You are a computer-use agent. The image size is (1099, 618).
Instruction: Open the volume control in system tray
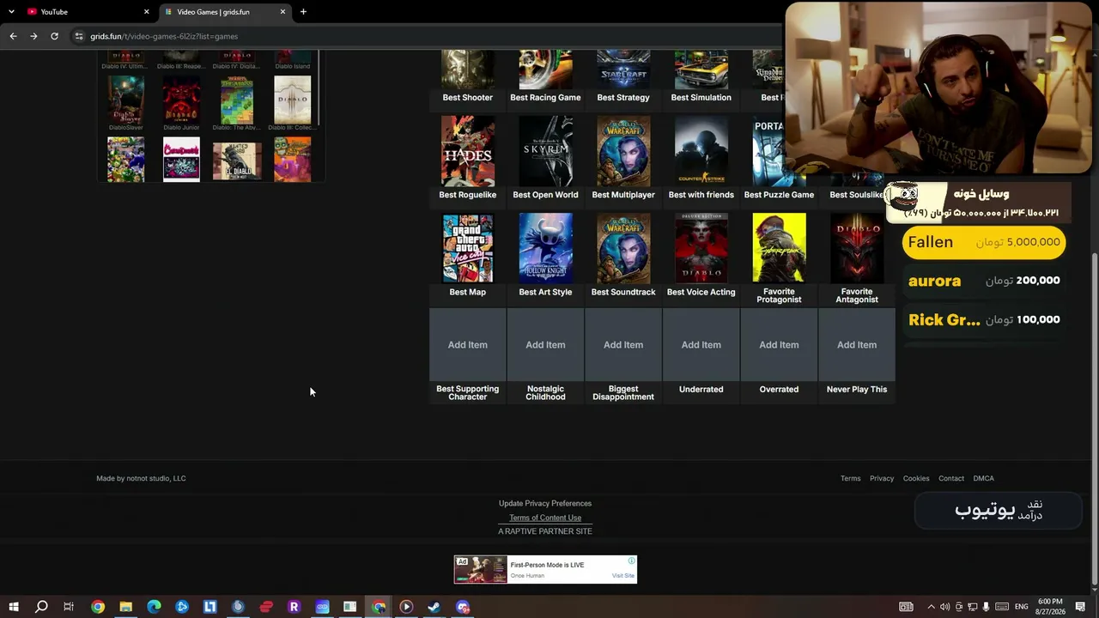tap(944, 607)
